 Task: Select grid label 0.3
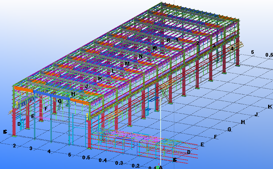pos(119,163)
